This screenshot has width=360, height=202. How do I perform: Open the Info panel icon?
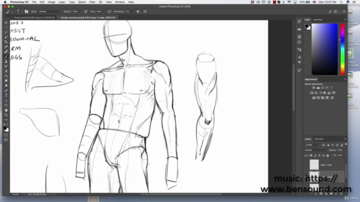[x=299, y=42]
